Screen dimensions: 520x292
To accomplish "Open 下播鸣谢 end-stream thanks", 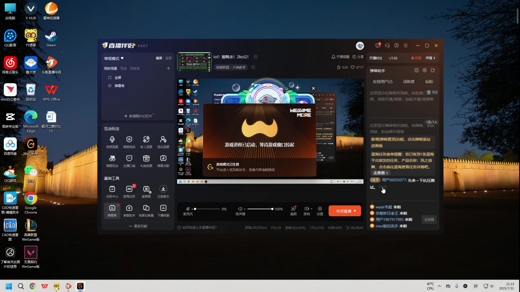I will click(x=163, y=211).
